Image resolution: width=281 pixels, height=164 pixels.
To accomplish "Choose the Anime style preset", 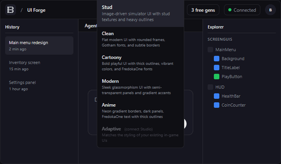I will pyautogui.click(x=140, y=111).
